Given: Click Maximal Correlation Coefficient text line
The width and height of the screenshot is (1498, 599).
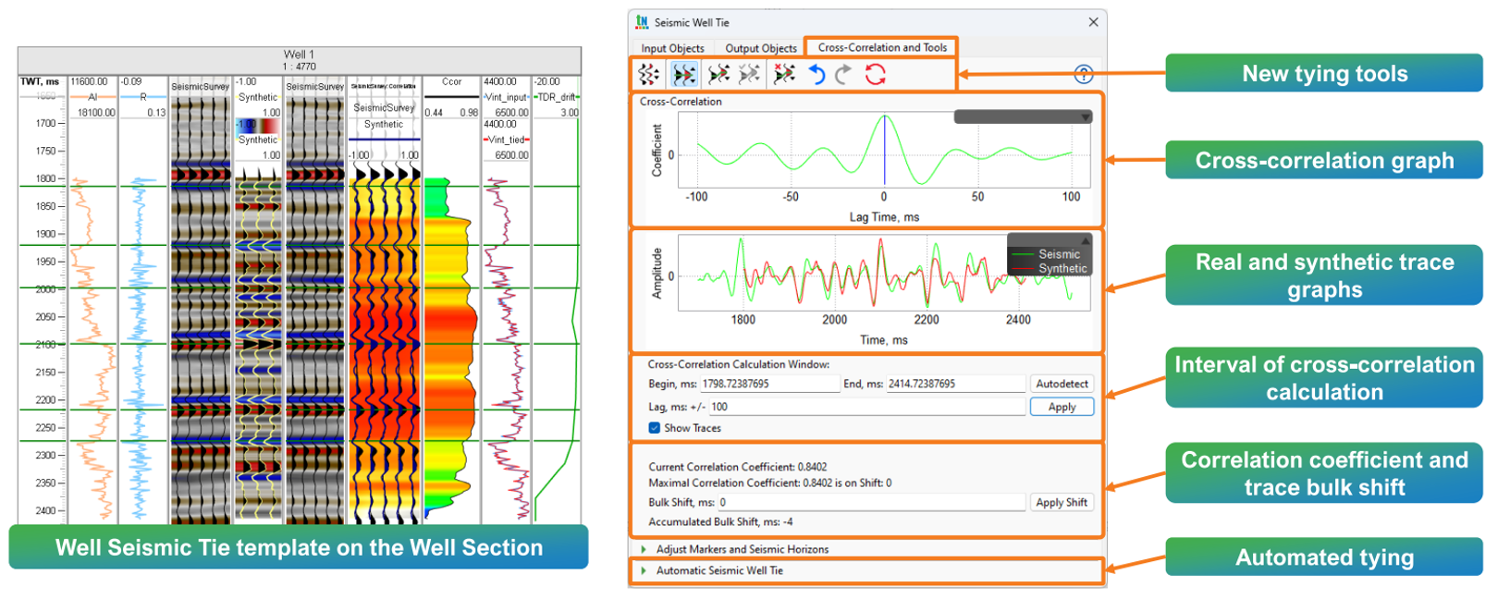Looking at the screenshot, I should 770,483.
